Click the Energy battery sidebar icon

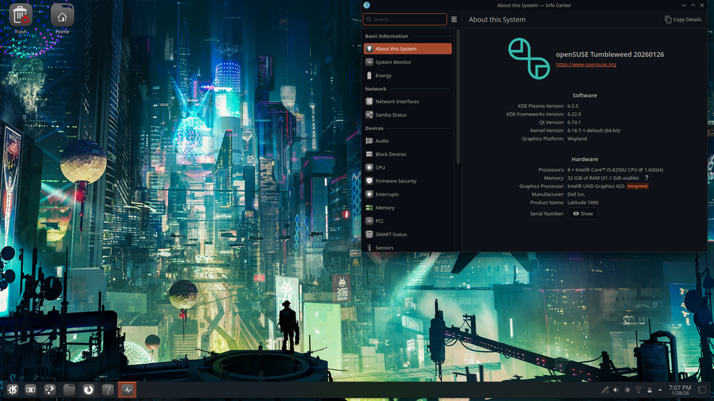pyautogui.click(x=370, y=75)
